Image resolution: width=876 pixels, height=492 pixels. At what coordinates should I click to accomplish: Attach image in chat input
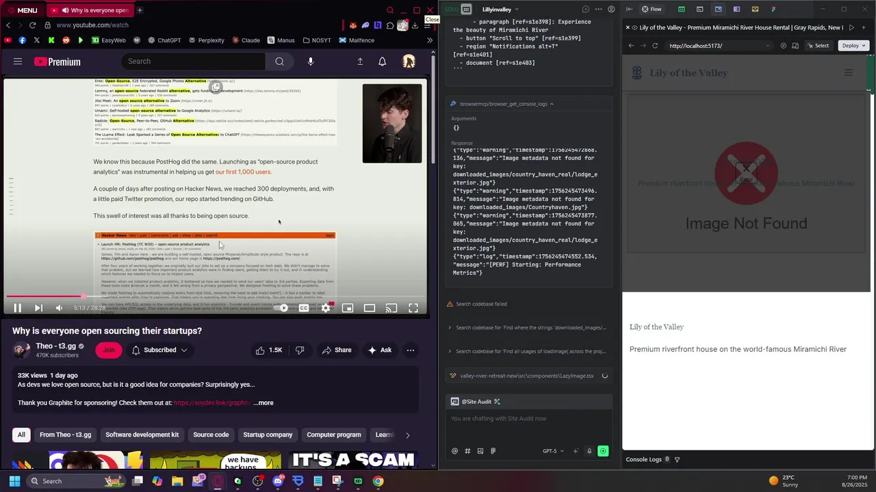[480, 451]
